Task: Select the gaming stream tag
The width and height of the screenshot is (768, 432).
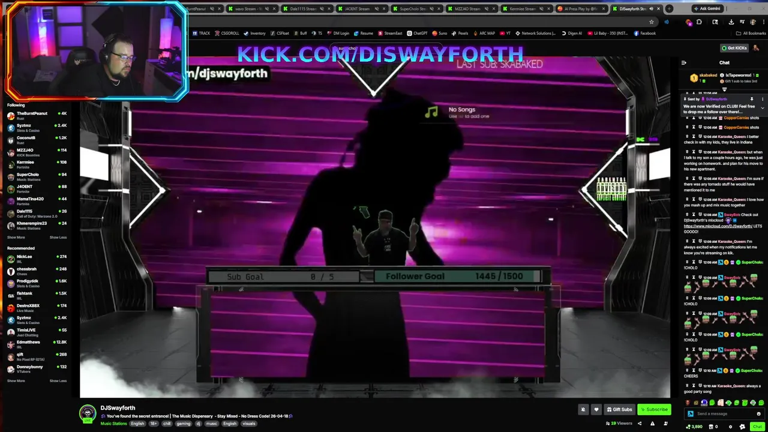Action: [x=183, y=424]
